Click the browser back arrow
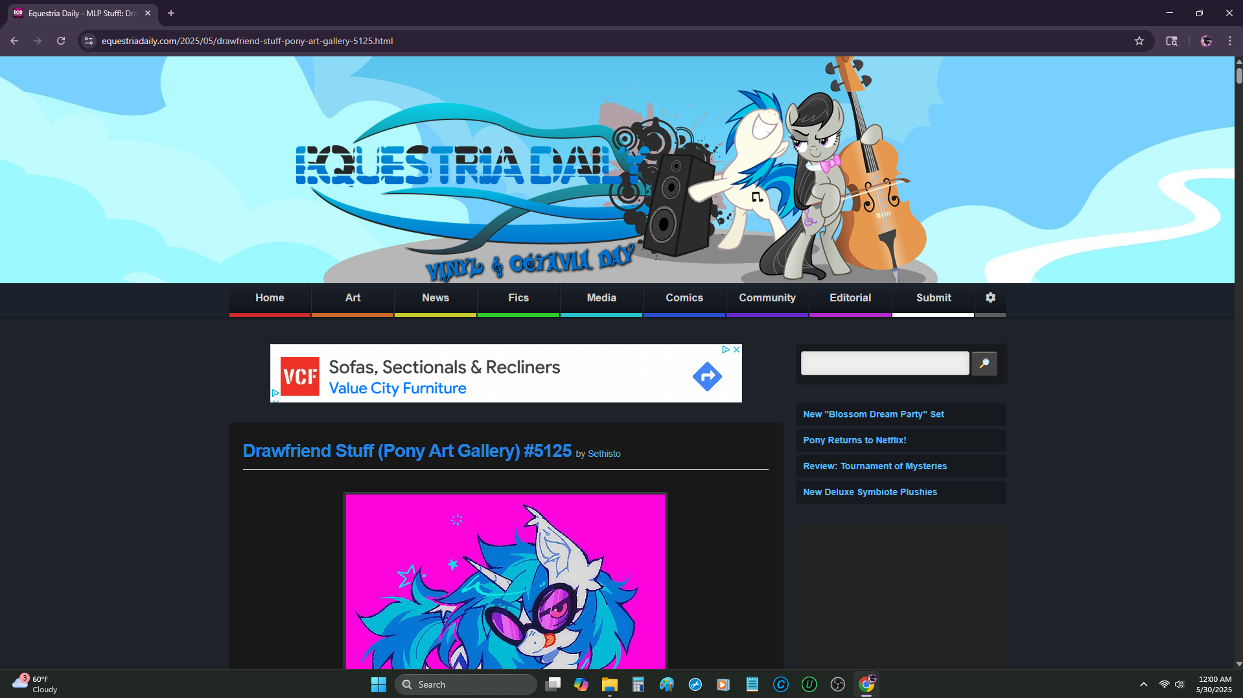The height and width of the screenshot is (698, 1243). 14,41
